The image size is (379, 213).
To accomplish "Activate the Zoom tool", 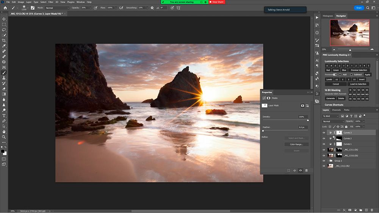I will (x=4, y=137).
